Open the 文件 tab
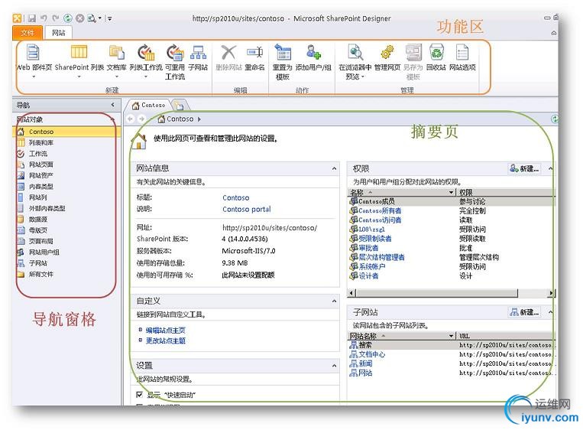Viewport: 583px width, 430px height. coord(28,33)
